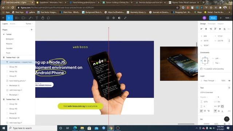233x131 pixels.
Task: Click the half-filled circle icon in top toolbar
Action: pos(119,18)
